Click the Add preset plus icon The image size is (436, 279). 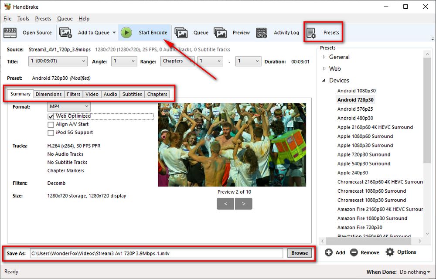(x=329, y=252)
